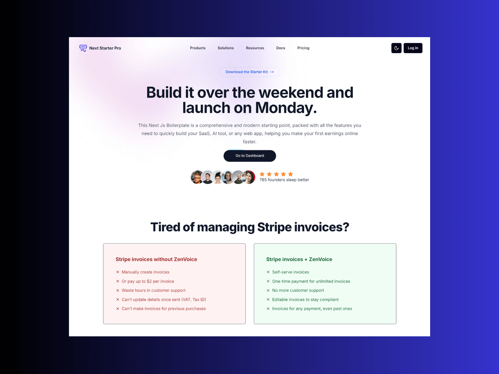This screenshot has width=499, height=374.
Task: Click the first orange rating star
Action: click(x=262, y=174)
